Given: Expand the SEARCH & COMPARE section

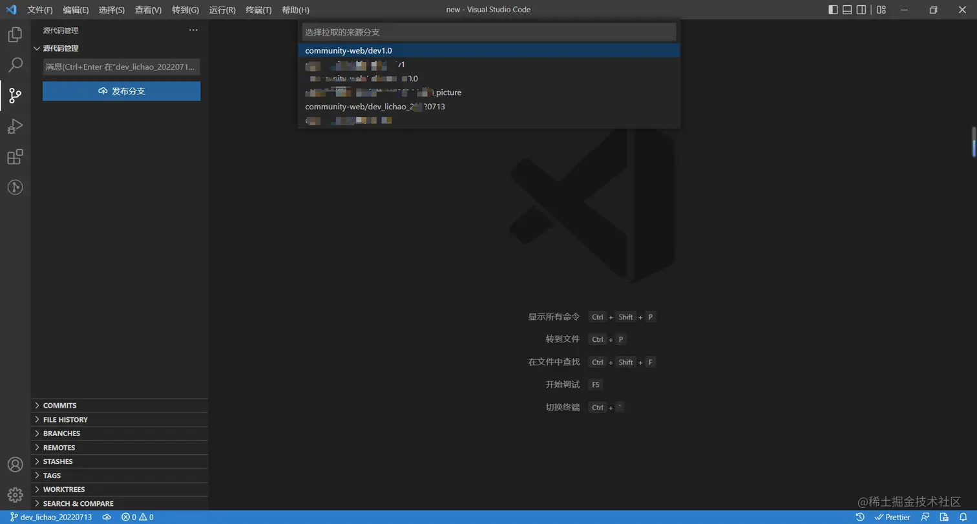Looking at the screenshot, I should pos(120,503).
